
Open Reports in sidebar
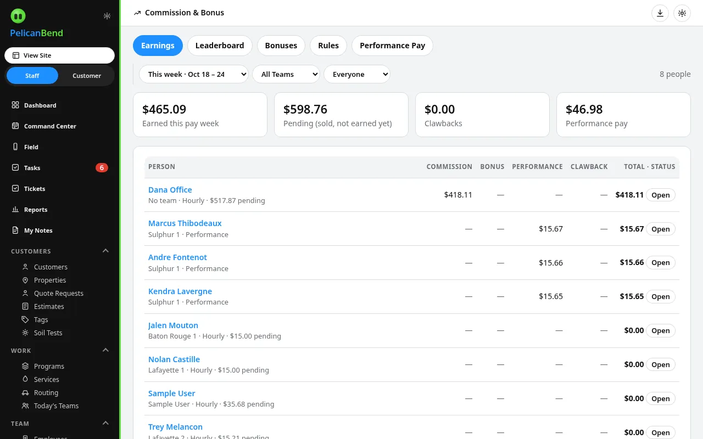pyautogui.click(x=60, y=210)
